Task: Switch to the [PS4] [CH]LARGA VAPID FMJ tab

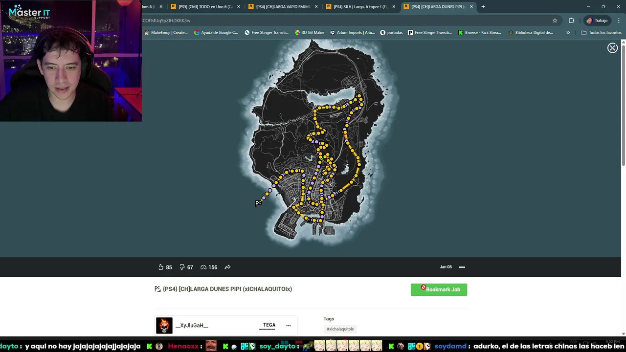Action: tap(283, 7)
